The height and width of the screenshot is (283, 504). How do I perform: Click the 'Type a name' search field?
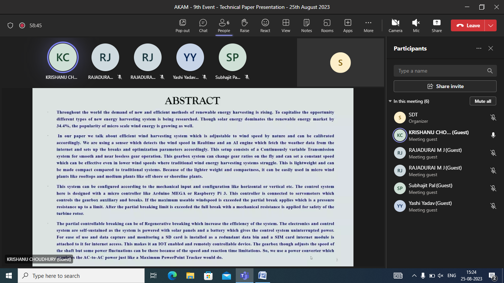point(441,71)
